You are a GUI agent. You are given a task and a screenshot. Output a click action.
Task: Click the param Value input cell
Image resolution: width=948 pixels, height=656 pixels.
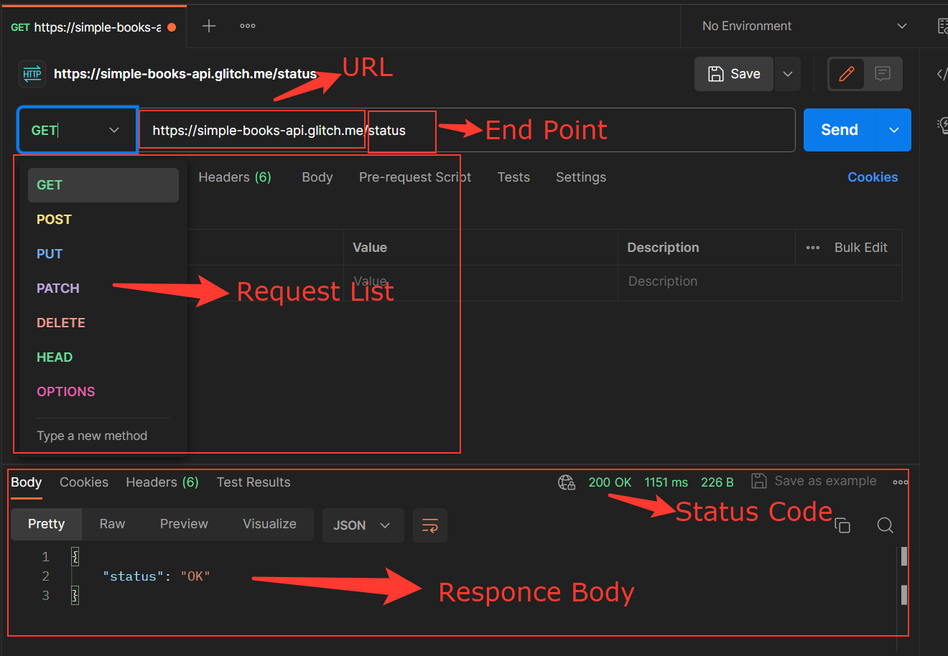480,282
